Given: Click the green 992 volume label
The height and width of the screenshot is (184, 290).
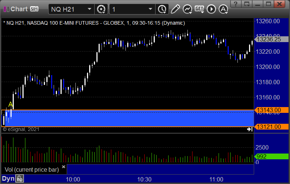Looking at the screenshot, I should click(x=271, y=157).
